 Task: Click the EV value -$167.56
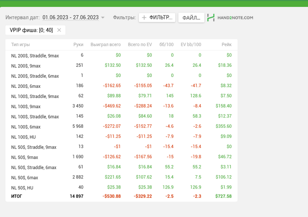click(143, 157)
